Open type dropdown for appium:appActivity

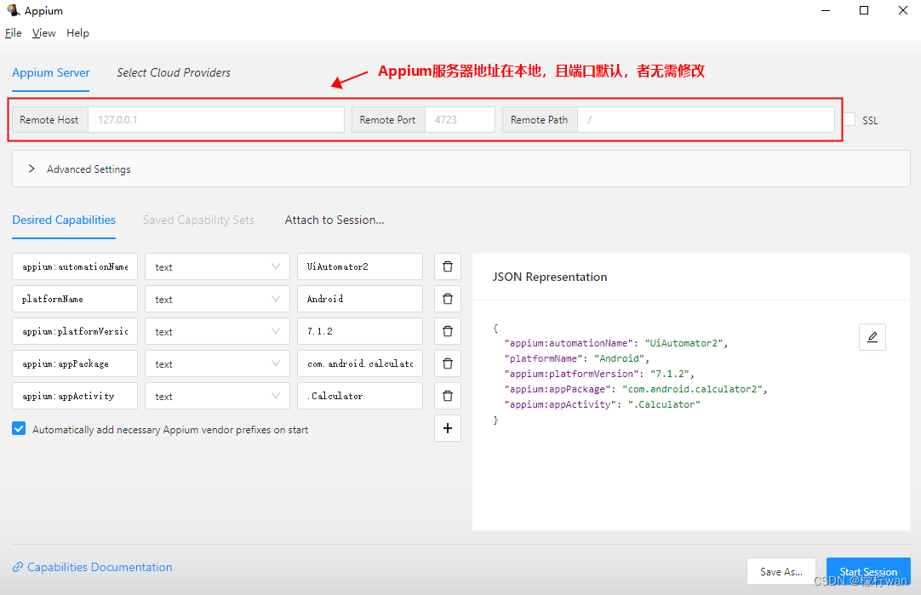[x=217, y=396]
